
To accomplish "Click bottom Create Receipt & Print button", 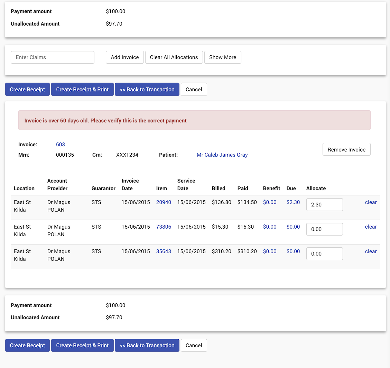I will click(82, 345).
